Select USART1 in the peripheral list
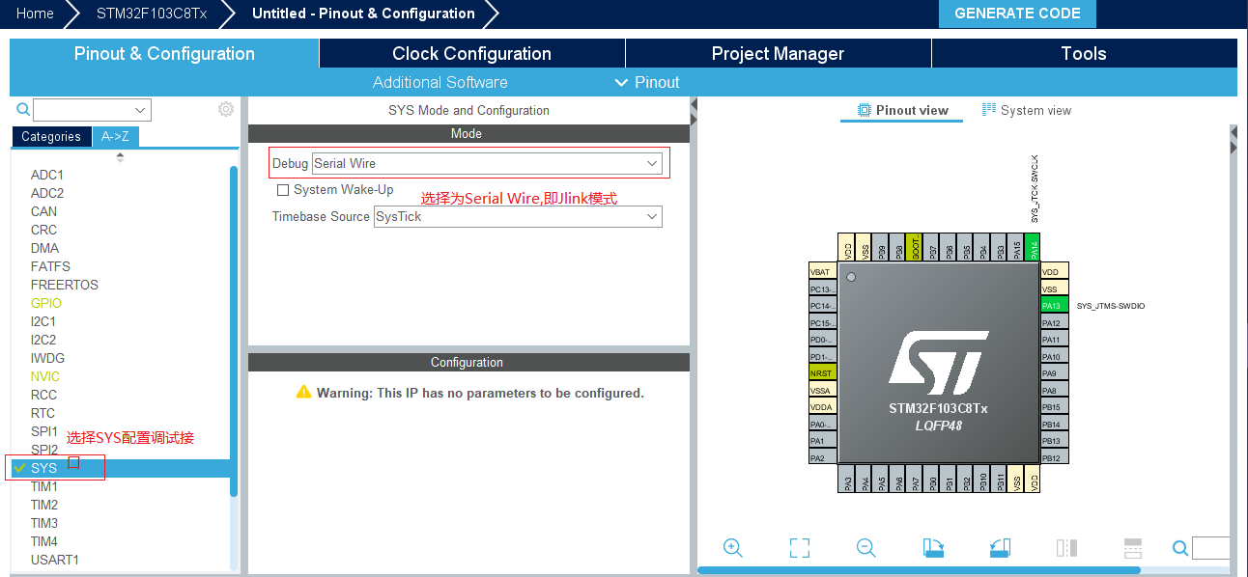 [x=55, y=560]
